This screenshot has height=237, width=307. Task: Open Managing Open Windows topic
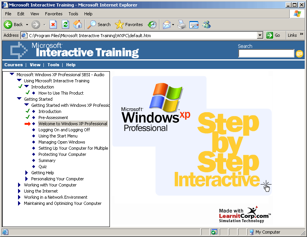62,142
